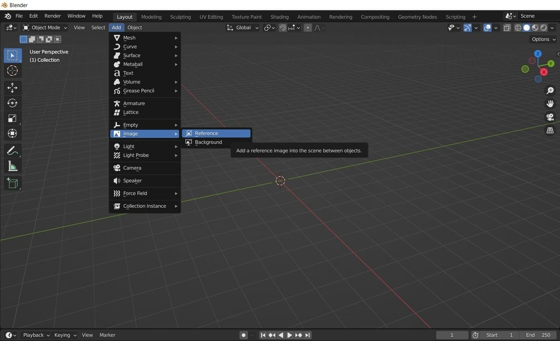Enable solid viewport shading
The width and height of the screenshot is (560, 341).
point(526,28)
